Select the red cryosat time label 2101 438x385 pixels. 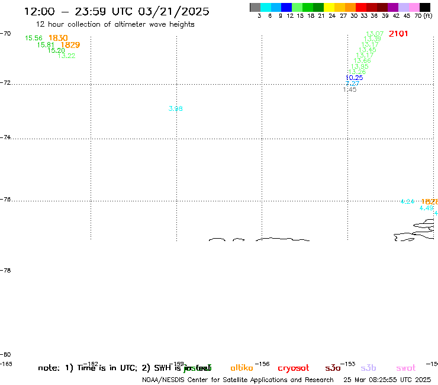click(398, 34)
